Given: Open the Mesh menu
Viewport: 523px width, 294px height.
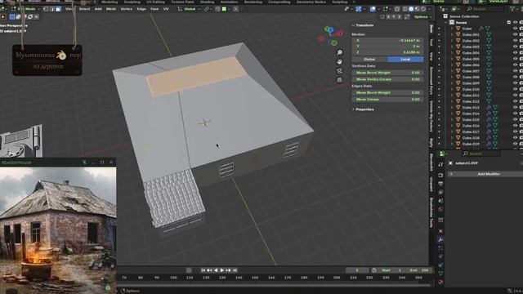Looking at the screenshot, I should point(111,9).
